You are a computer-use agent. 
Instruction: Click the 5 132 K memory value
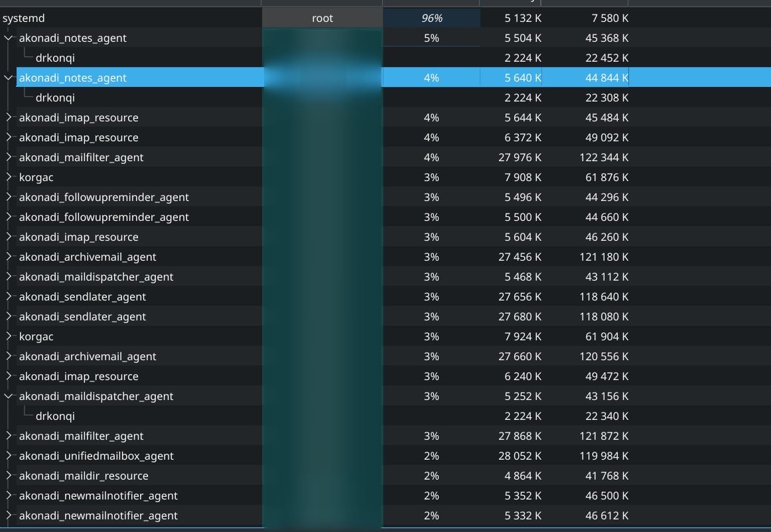(x=523, y=18)
